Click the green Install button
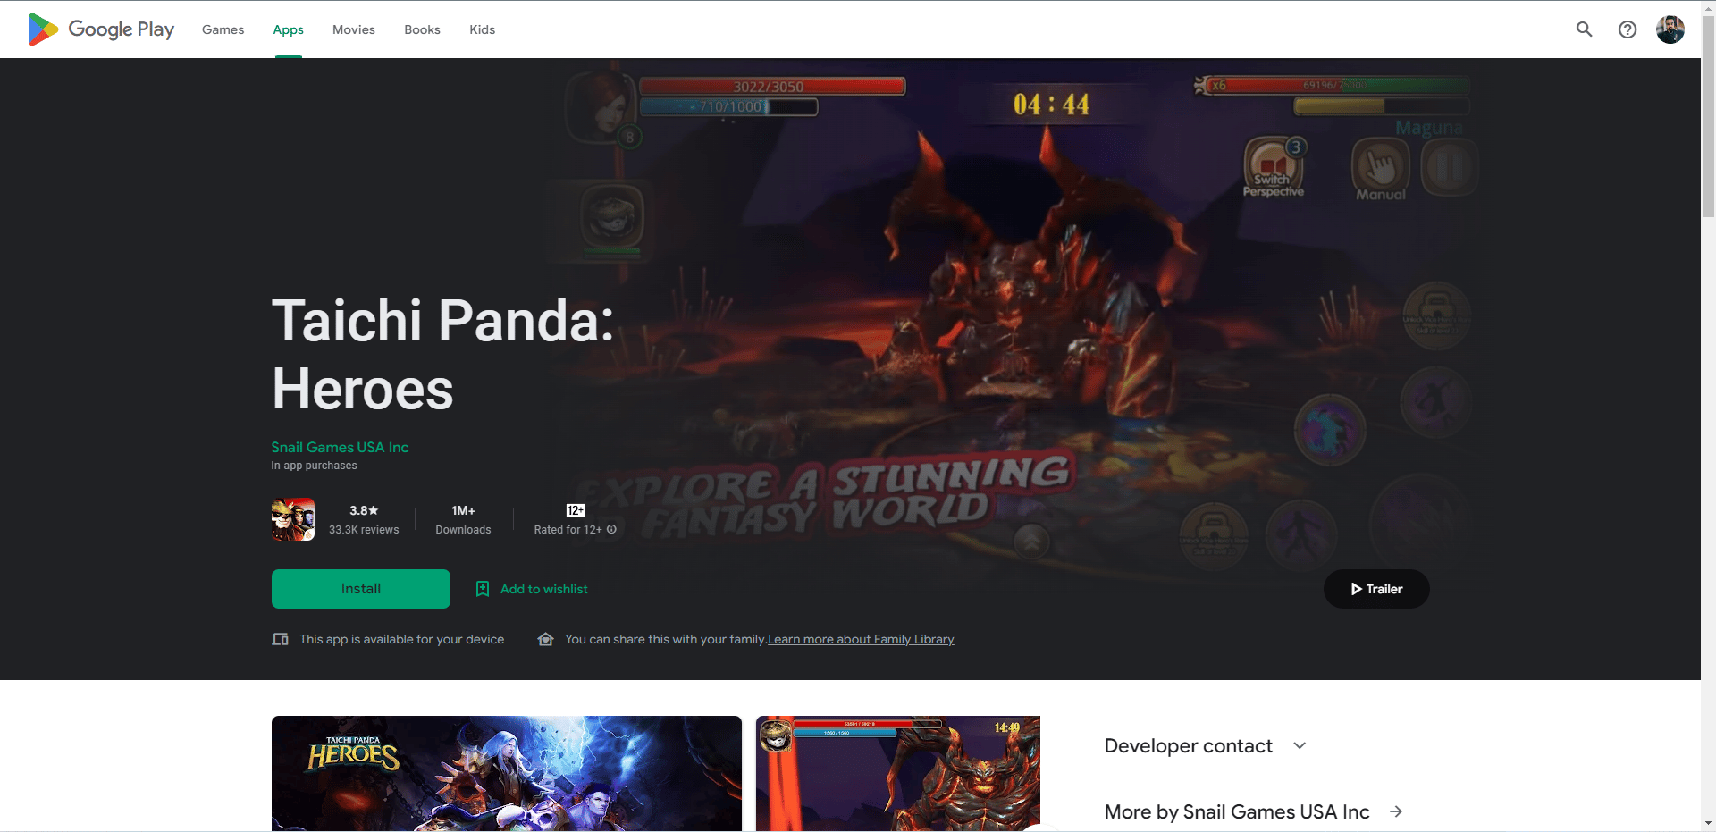This screenshot has width=1716, height=832. coord(361,589)
